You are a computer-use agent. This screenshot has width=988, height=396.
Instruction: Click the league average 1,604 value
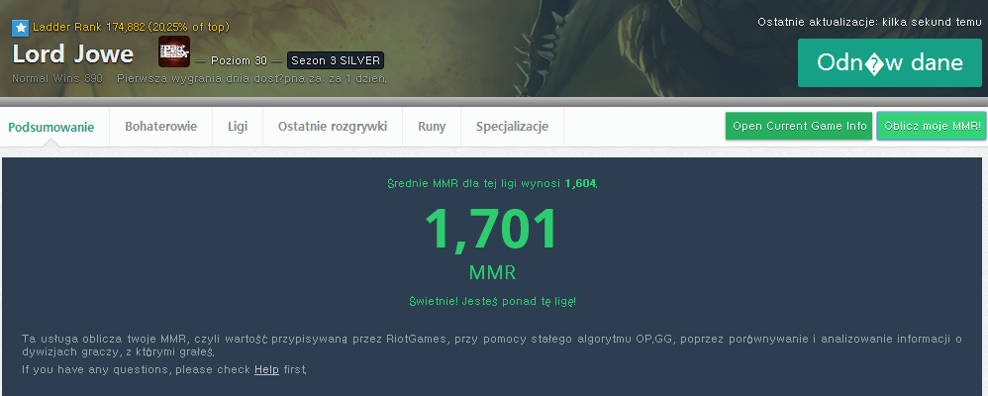pos(580,183)
